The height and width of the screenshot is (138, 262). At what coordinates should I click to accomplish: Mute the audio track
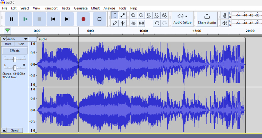click(8, 44)
